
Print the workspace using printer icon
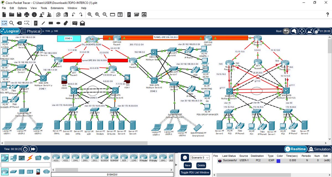[27, 14]
